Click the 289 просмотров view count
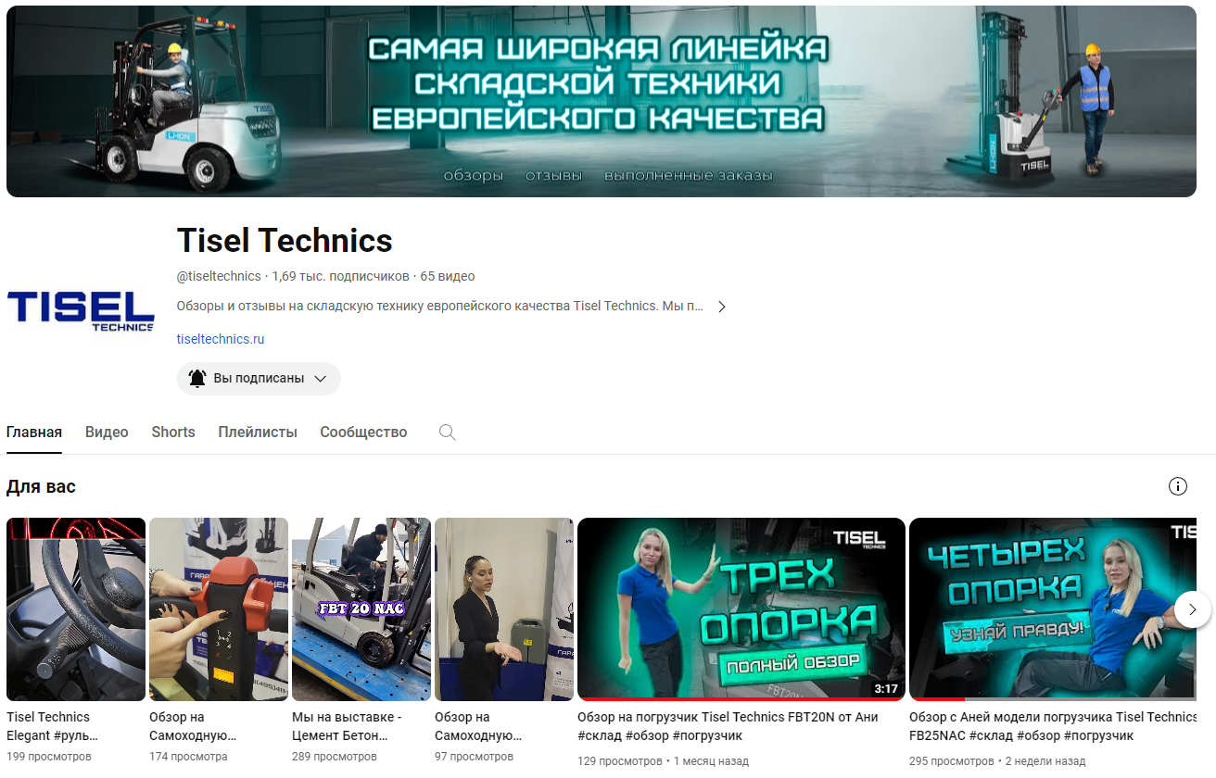 pyautogui.click(x=335, y=757)
